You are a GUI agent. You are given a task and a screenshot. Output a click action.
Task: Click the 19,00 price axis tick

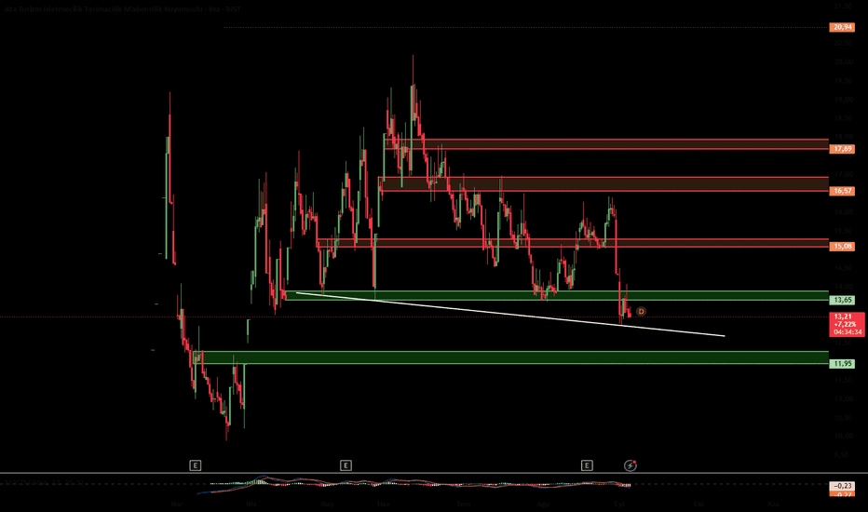844,100
